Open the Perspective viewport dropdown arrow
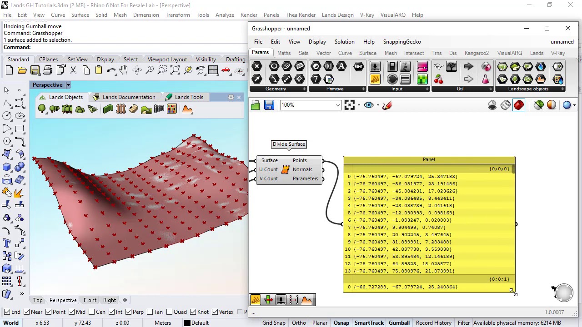 click(x=68, y=85)
